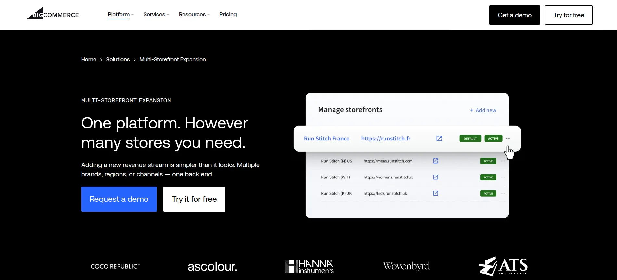Click the Wovenbyrd logo
The image size is (617, 280).
point(406,266)
